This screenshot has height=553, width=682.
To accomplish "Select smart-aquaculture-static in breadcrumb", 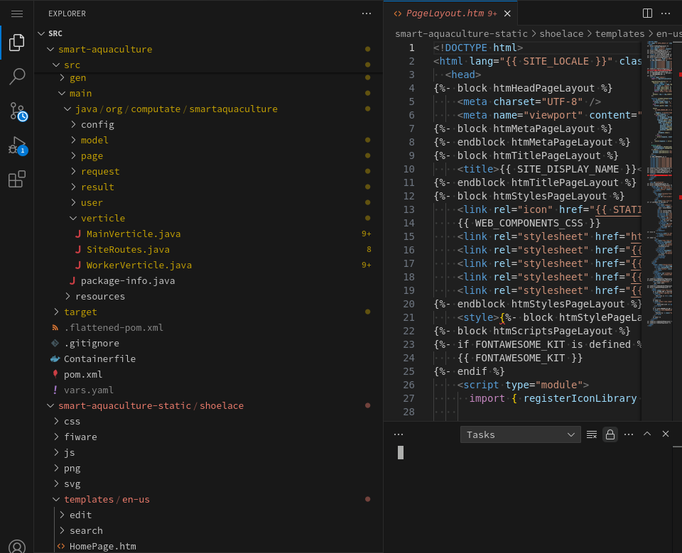I will click(461, 34).
